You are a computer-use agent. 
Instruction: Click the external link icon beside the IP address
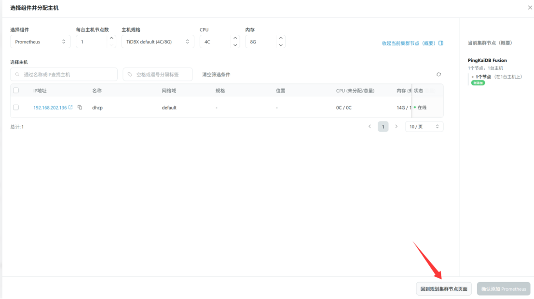click(x=71, y=108)
